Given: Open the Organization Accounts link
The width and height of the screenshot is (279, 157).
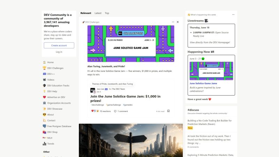Looking at the screenshot, I should pyautogui.click(x=59, y=103).
